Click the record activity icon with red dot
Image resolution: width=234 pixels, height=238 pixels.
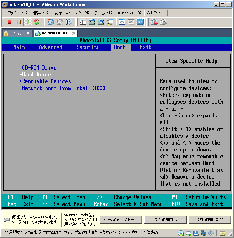(154, 22)
